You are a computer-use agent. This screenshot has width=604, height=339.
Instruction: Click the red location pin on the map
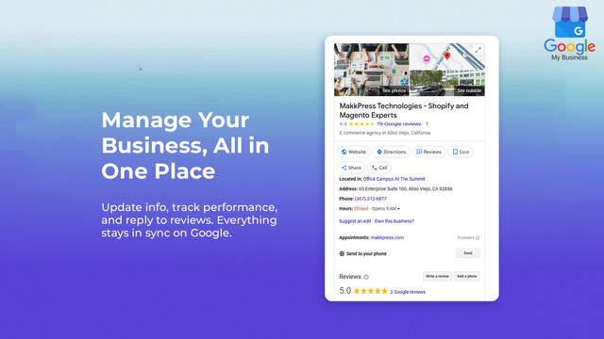[x=447, y=56]
